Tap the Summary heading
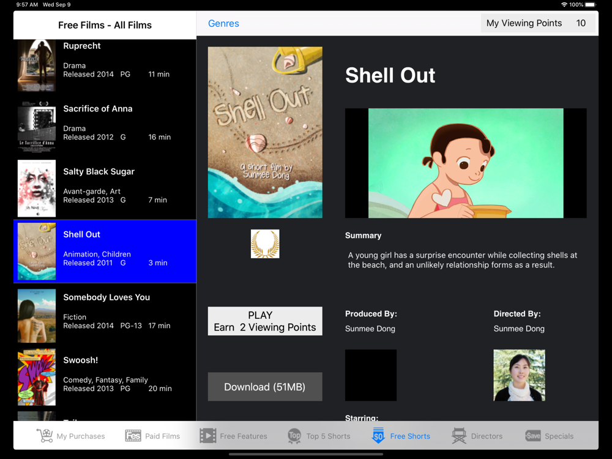The image size is (612, 459). [363, 236]
